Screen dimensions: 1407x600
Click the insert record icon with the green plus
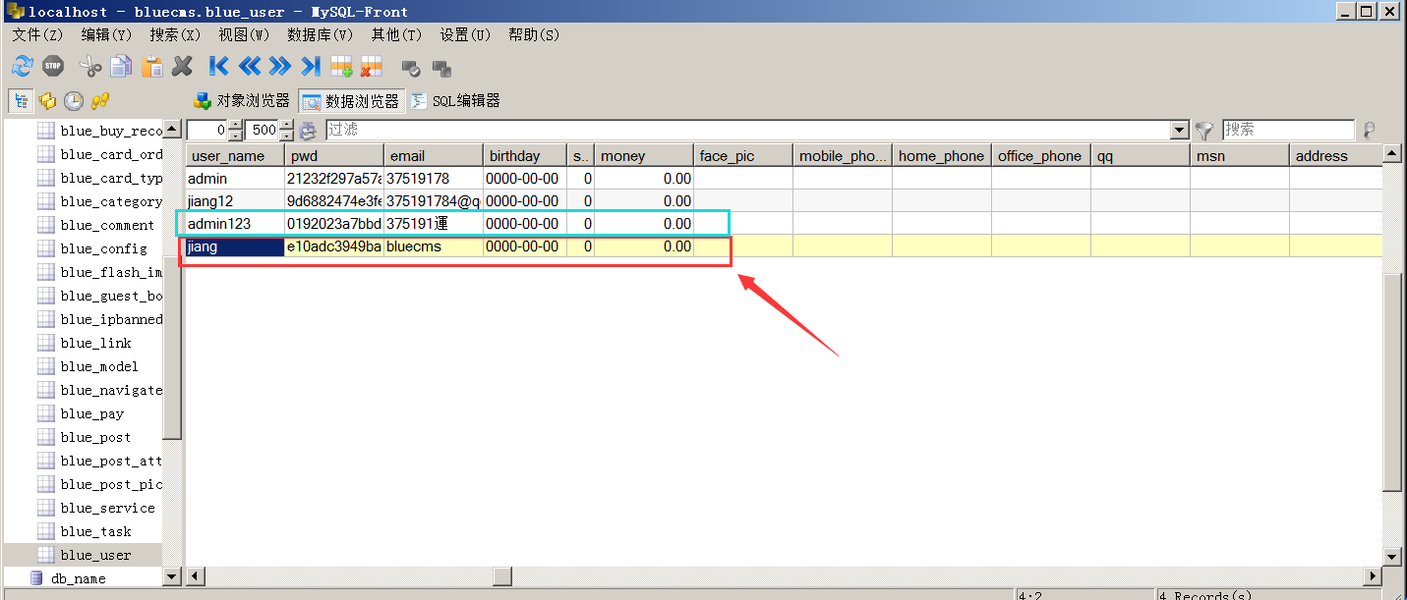click(341, 67)
